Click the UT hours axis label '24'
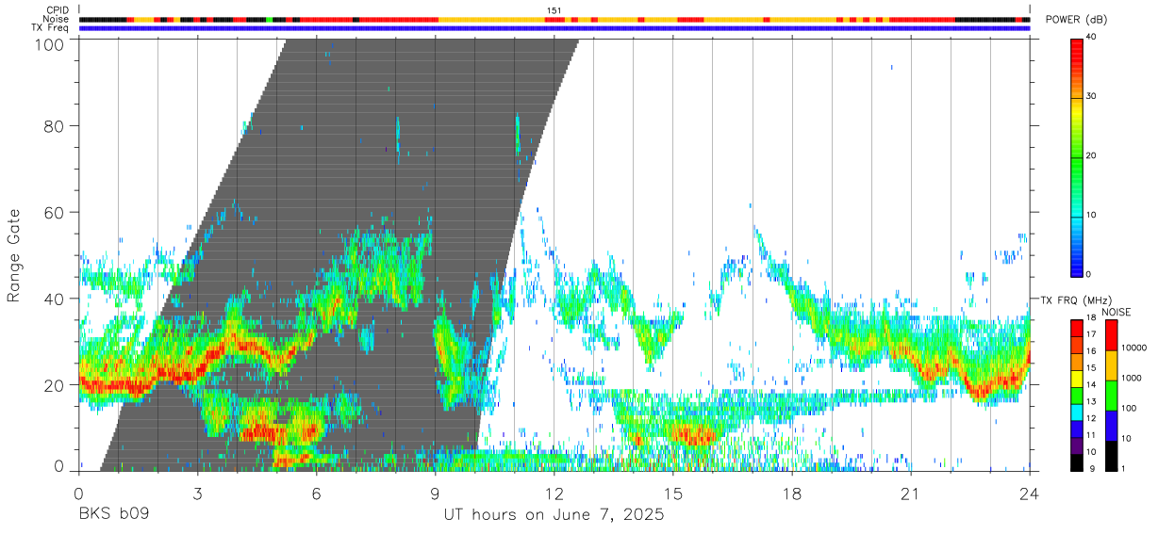This screenshot has height=534, width=1158. (x=1029, y=494)
